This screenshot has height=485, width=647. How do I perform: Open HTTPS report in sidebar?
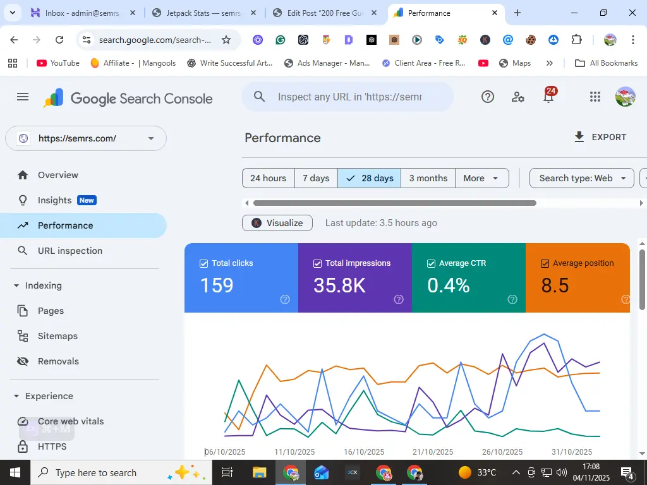pos(83,446)
